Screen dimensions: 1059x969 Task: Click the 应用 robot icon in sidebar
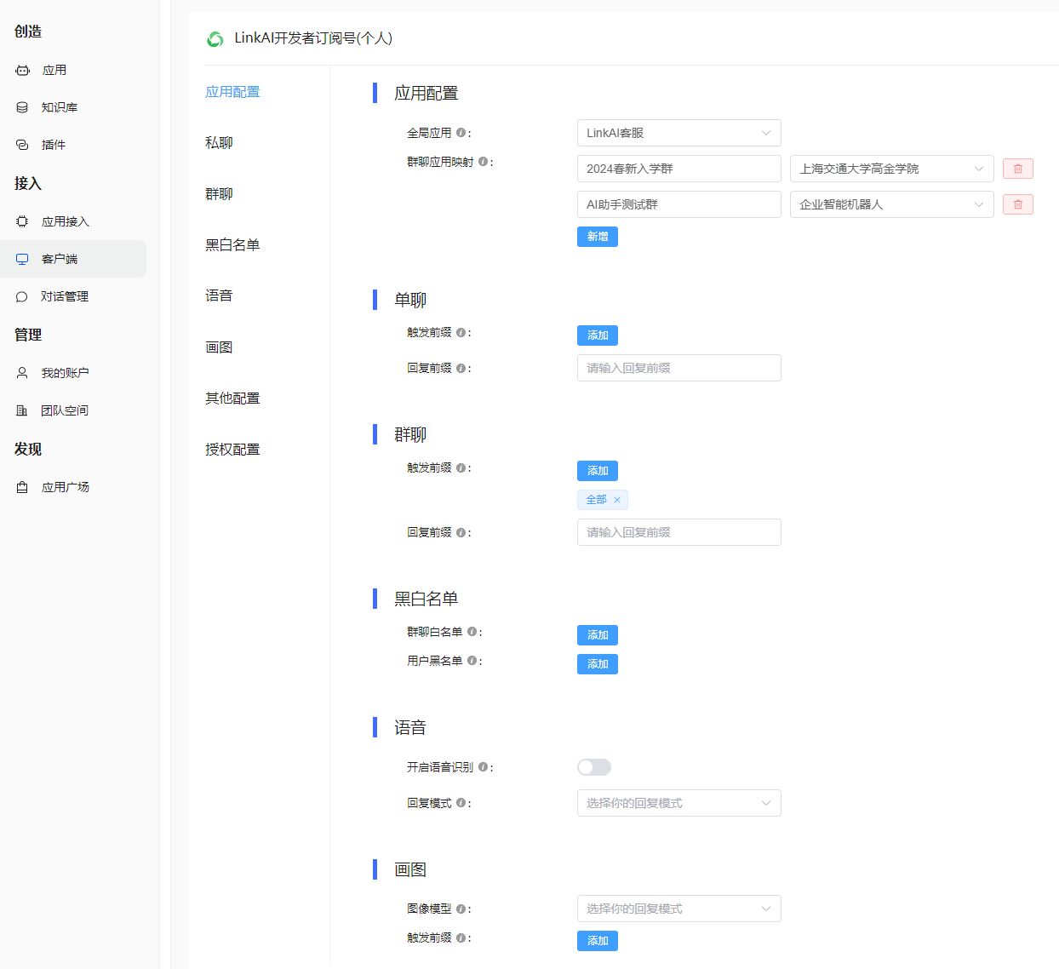pos(22,70)
